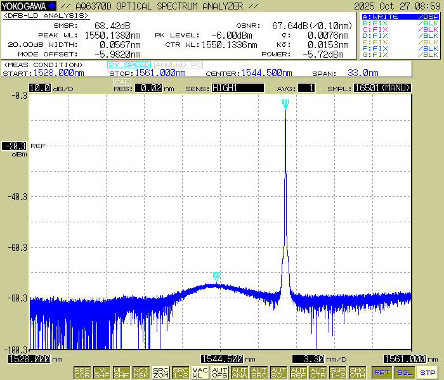Click the AUT ANA auto analysis icon
The width and height of the screenshot is (444, 380).
pyautogui.click(x=239, y=372)
